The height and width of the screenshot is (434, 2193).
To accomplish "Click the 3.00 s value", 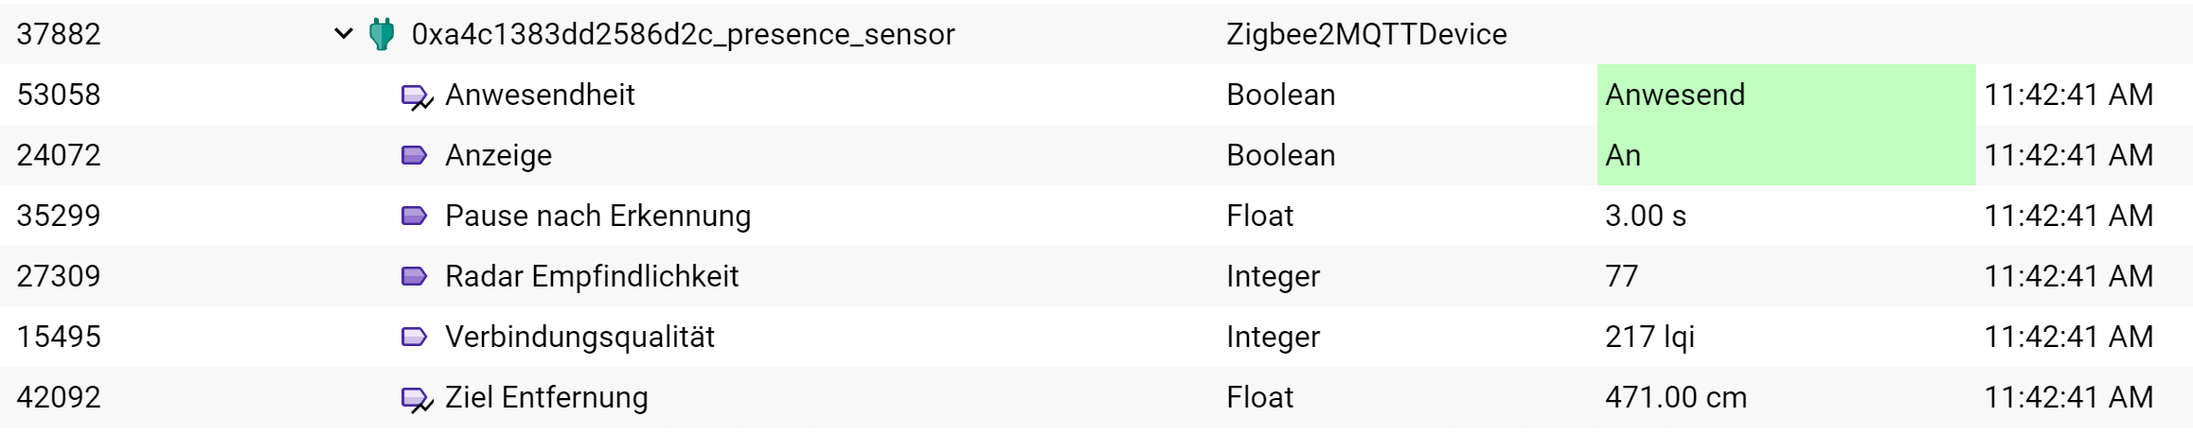I will (1646, 216).
